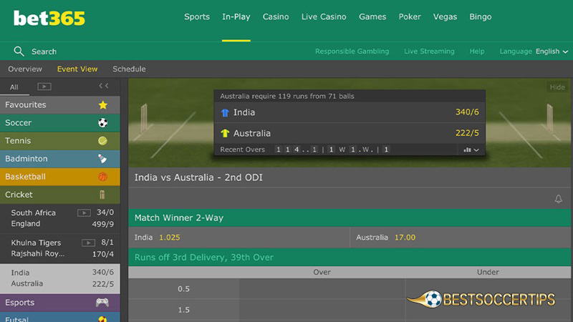Click the Over 0.5 runs cell
This screenshot has height=322, width=573.
(322, 289)
